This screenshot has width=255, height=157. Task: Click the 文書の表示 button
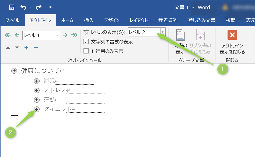coord(180,42)
